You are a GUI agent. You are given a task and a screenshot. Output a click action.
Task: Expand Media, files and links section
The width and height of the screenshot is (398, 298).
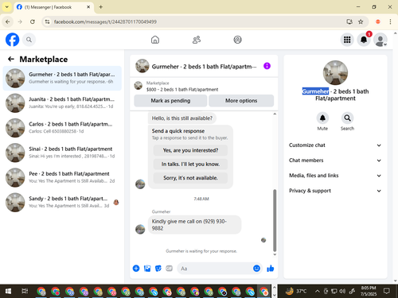[x=335, y=176]
